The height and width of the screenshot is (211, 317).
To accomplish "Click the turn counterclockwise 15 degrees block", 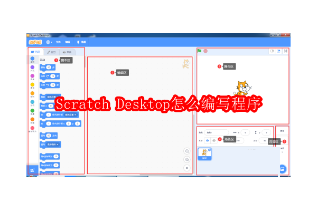I will coord(50,85).
